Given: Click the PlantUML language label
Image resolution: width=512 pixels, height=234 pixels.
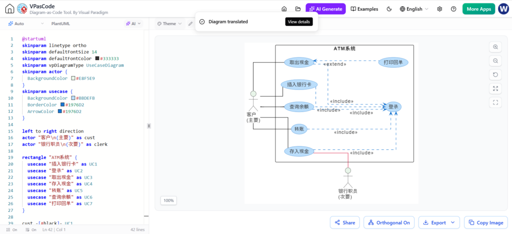Looking at the screenshot, I should point(60,23).
